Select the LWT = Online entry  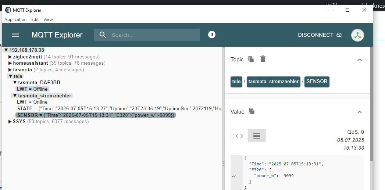[32, 102]
